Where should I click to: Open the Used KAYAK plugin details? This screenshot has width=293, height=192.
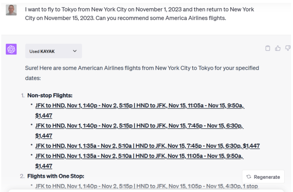(x=54, y=51)
